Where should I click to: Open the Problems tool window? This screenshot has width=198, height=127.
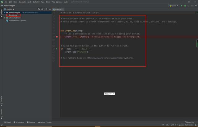tap(19, 122)
